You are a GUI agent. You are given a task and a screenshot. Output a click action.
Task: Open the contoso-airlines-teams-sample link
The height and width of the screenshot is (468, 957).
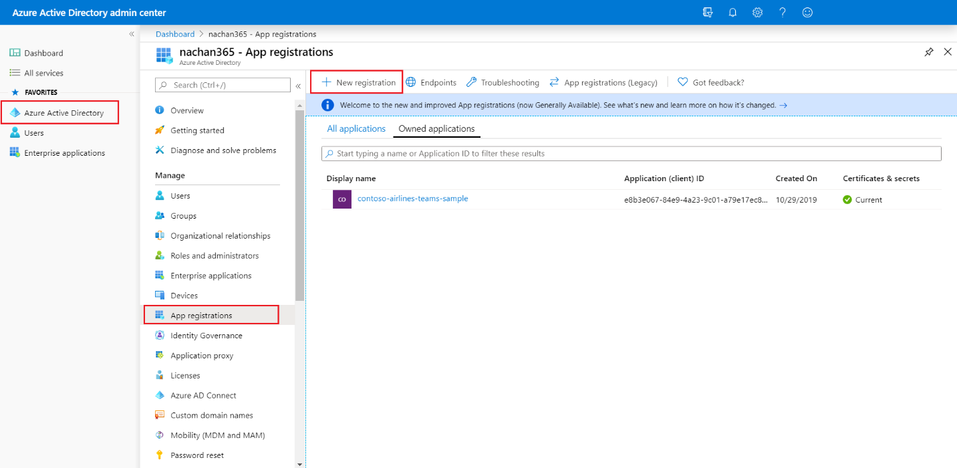tap(412, 199)
